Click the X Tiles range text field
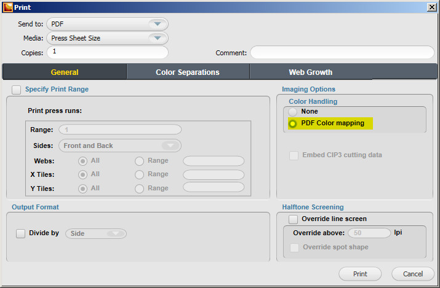 [x=214, y=174]
